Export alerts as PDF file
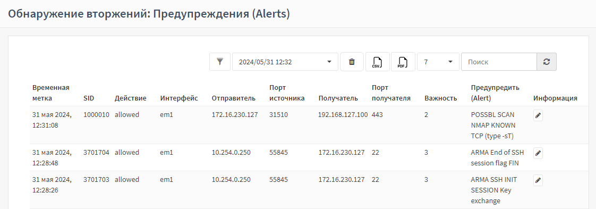The image size is (596, 209). click(403, 62)
